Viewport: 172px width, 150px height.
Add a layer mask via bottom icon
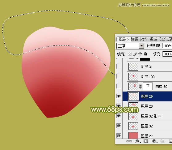point(146,141)
